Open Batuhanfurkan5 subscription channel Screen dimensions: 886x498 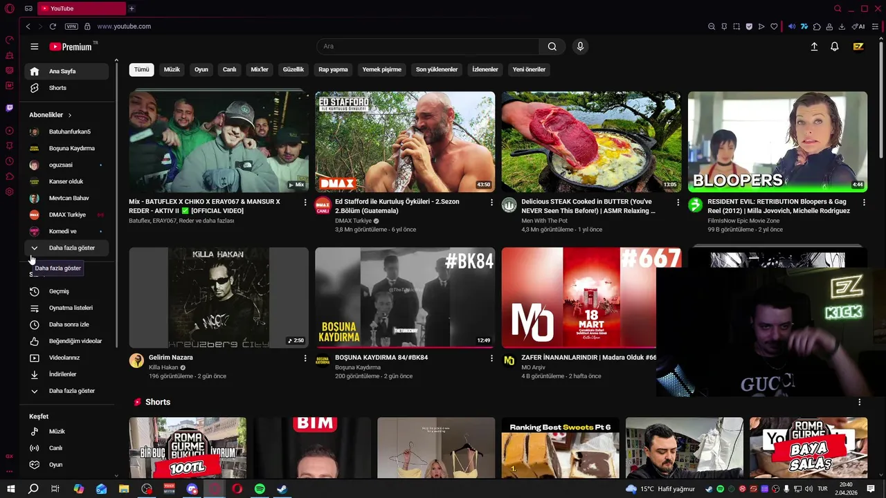[66, 131]
